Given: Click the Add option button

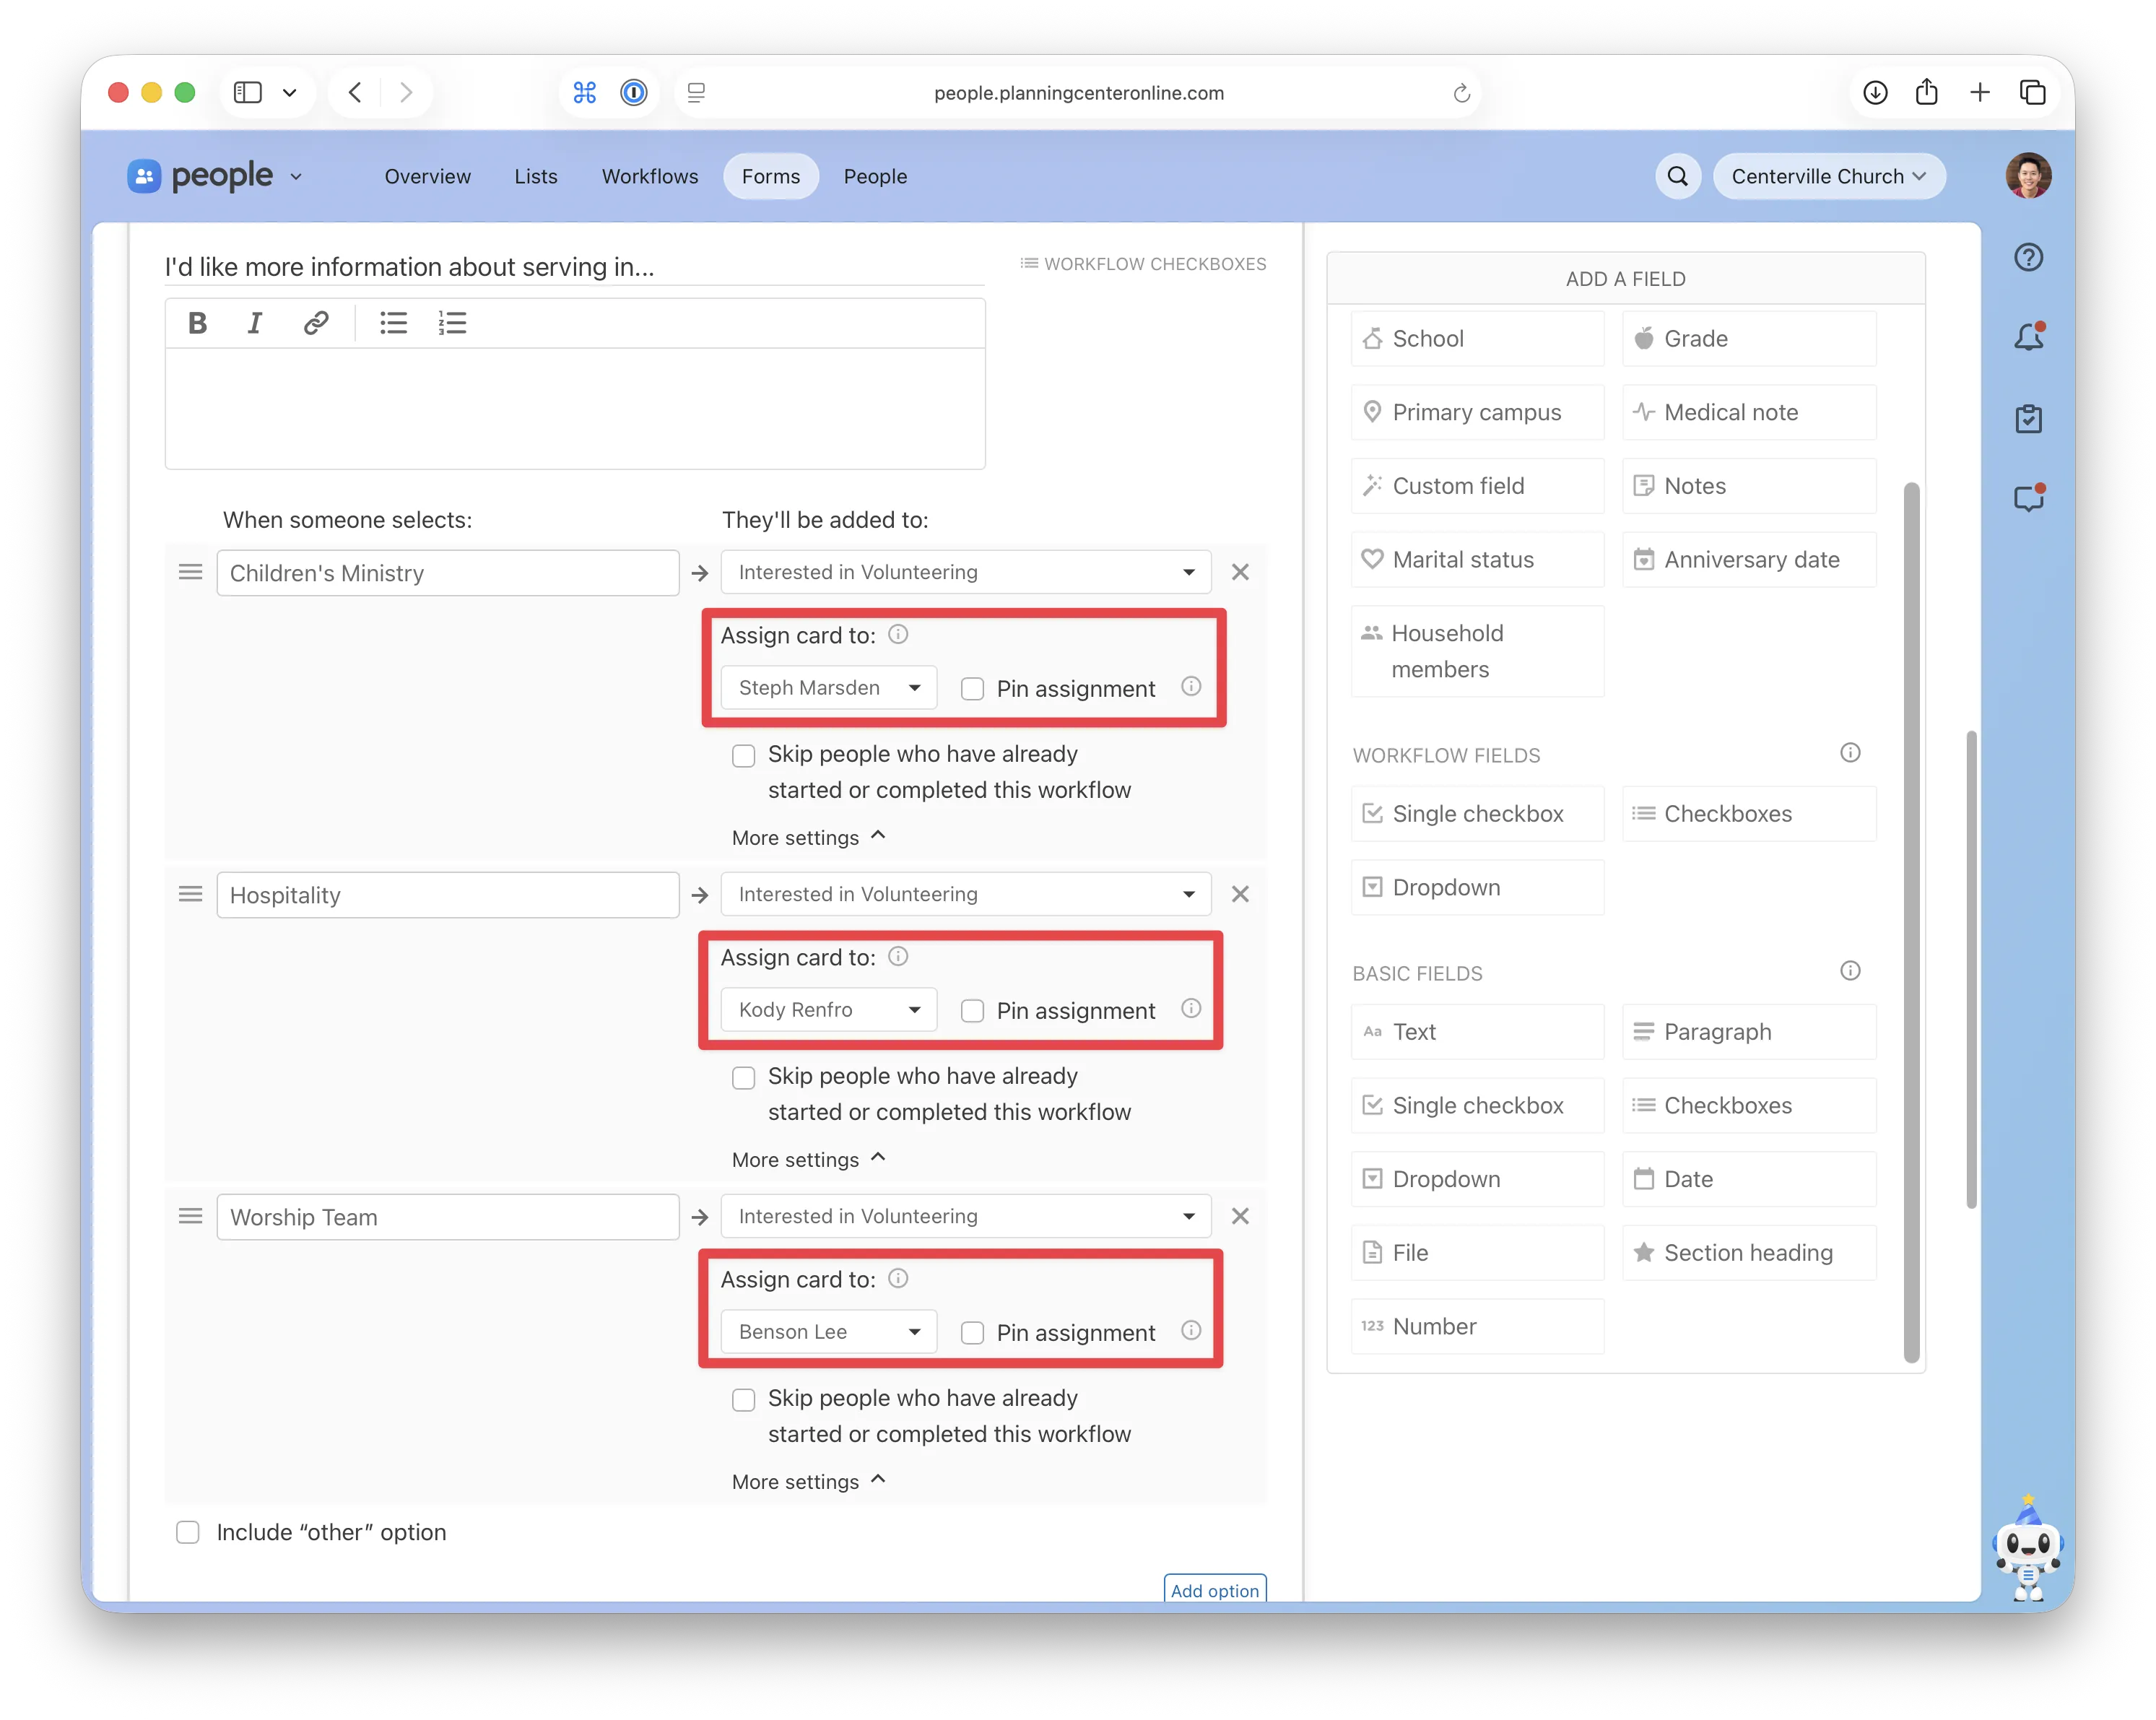Looking at the screenshot, I should click(1214, 1589).
